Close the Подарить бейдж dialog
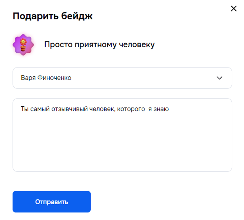Screen dimensions: 244x220 [x=234, y=9]
